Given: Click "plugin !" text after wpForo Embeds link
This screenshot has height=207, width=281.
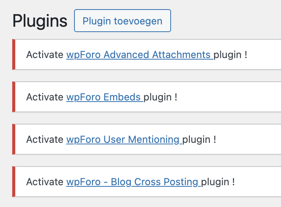Looking at the screenshot, I should point(160,97).
